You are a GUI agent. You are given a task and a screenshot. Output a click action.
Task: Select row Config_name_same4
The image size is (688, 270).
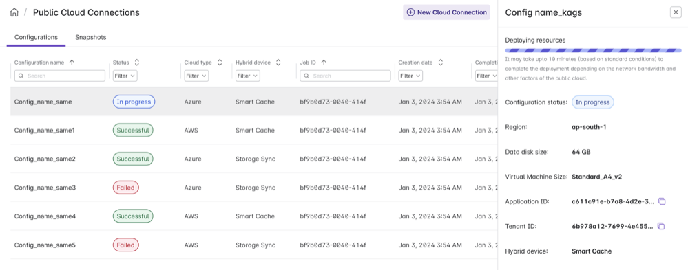254,216
